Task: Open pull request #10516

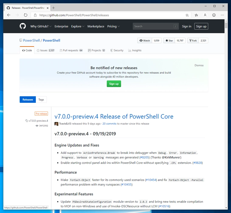Action: pos(164,206)
